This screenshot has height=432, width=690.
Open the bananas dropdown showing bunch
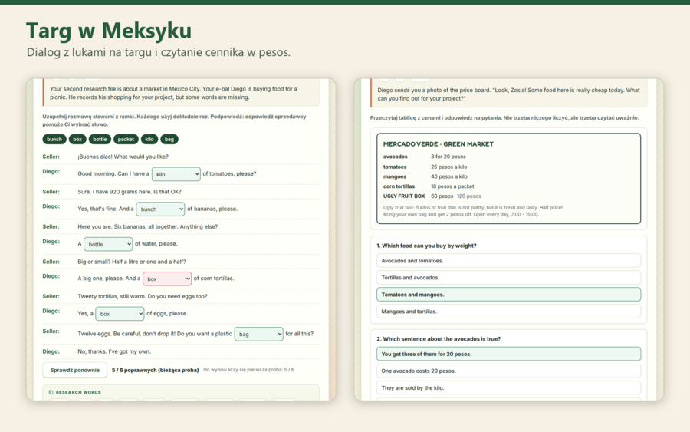160,209
